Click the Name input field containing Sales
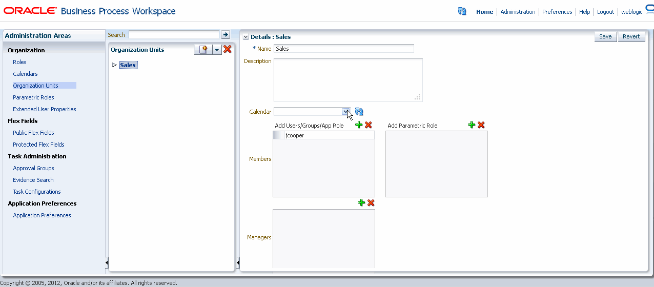This screenshot has height=287, width=654. coord(344,49)
